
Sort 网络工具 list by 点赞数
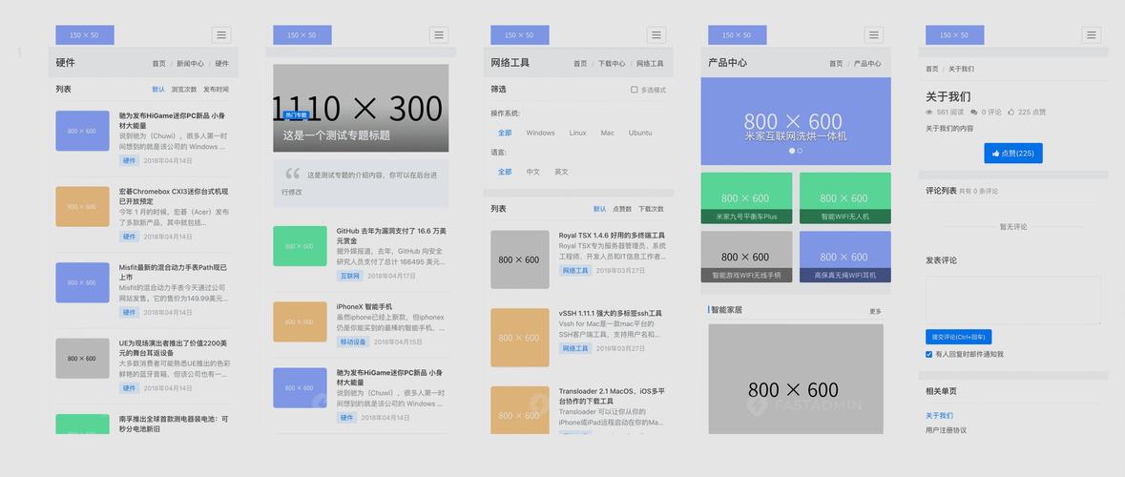(622, 210)
